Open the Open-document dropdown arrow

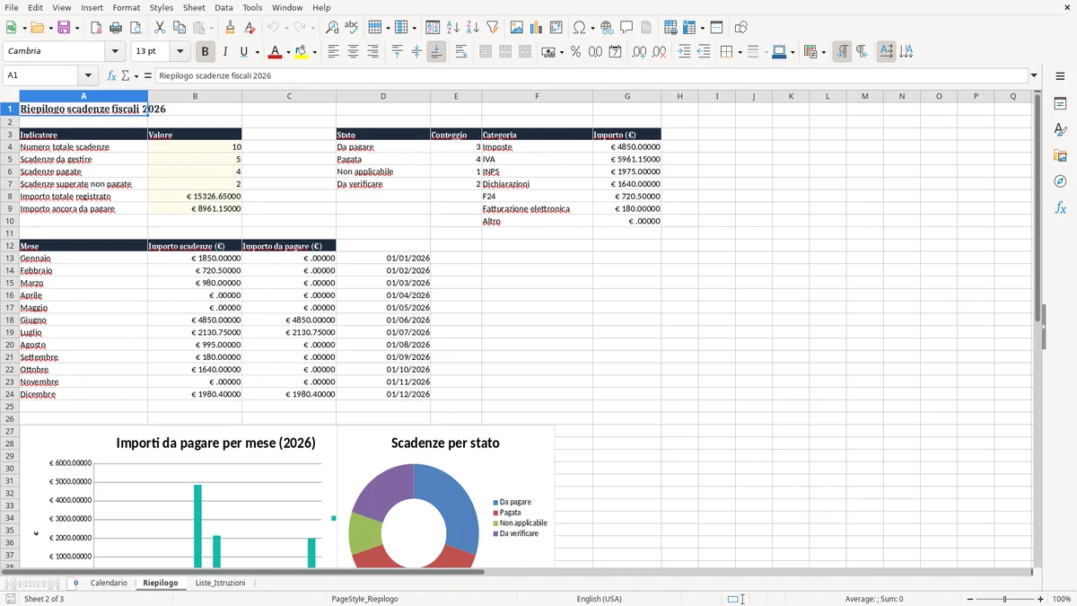tap(51, 28)
